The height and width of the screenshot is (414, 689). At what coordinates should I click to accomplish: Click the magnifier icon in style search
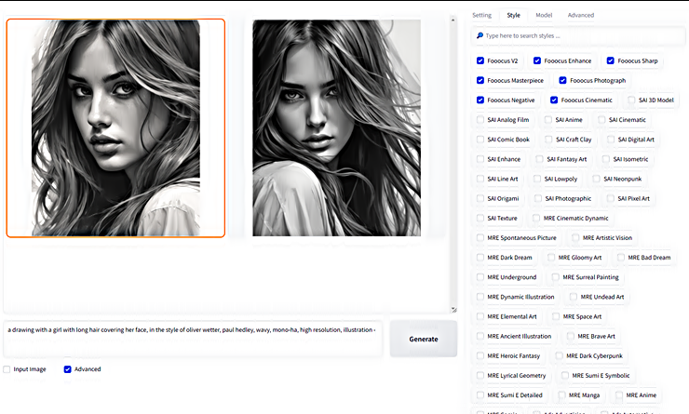tap(480, 35)
